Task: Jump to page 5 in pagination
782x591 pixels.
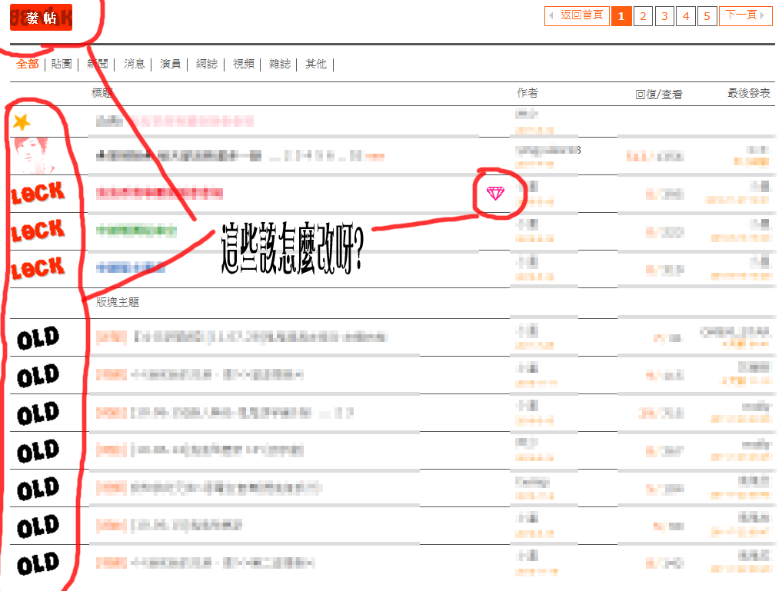Action: click(x=707, y=16)
